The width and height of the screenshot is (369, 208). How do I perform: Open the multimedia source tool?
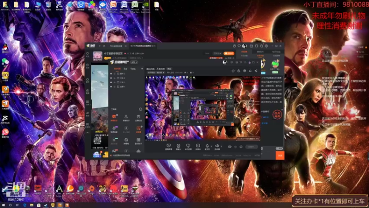(x=198, y=147)
